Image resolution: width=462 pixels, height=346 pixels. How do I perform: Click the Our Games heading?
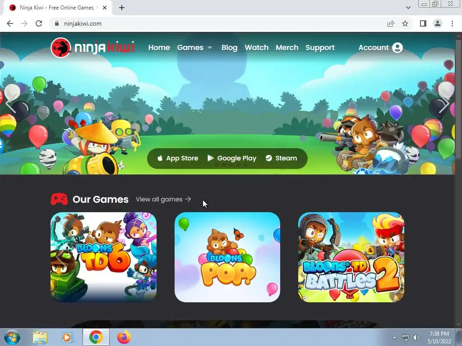coord(101,199)
